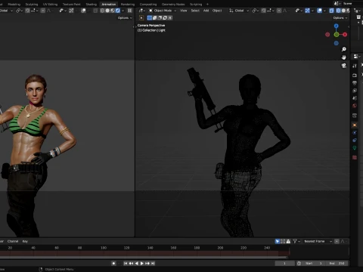Image resolution: width=363 pixels, height=272 pixels.
Task: Go to the Shading workspace tab
Action: pos(91,5)
